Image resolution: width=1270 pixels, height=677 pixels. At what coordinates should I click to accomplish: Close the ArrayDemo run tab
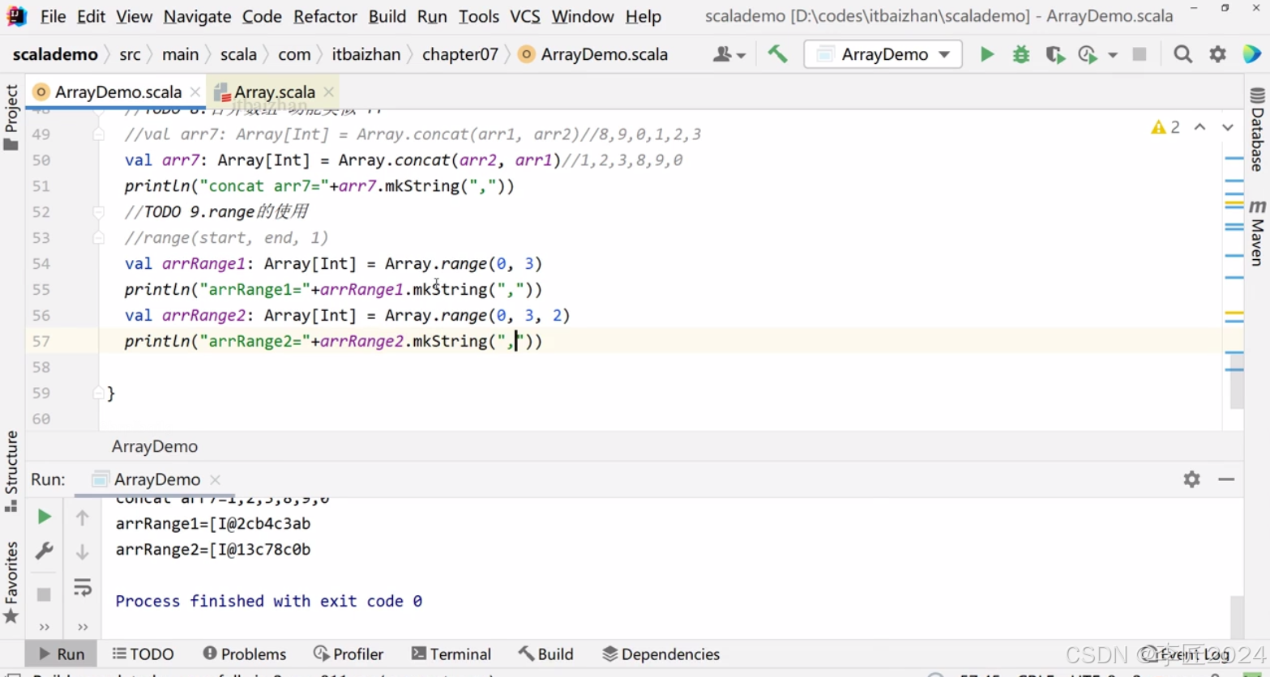[x=215, y=479]
